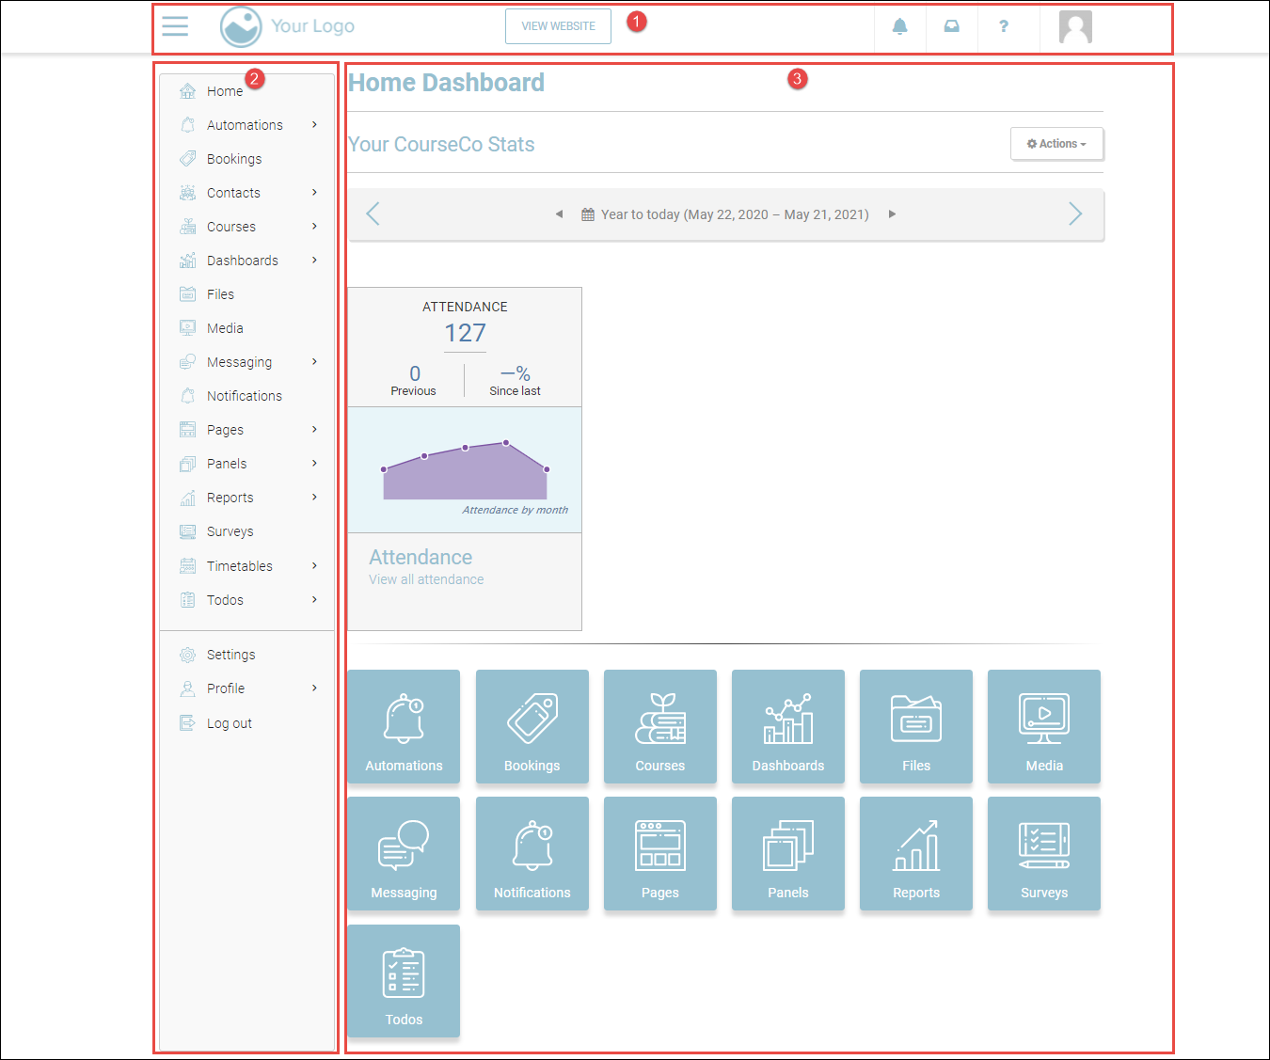Select Settings in the sidebar

tap(230, 655)
